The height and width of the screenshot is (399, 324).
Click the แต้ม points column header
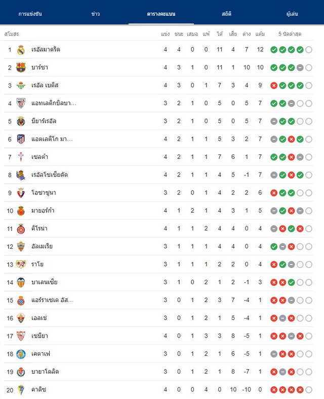pyautogui.click(x=260, y=34)
